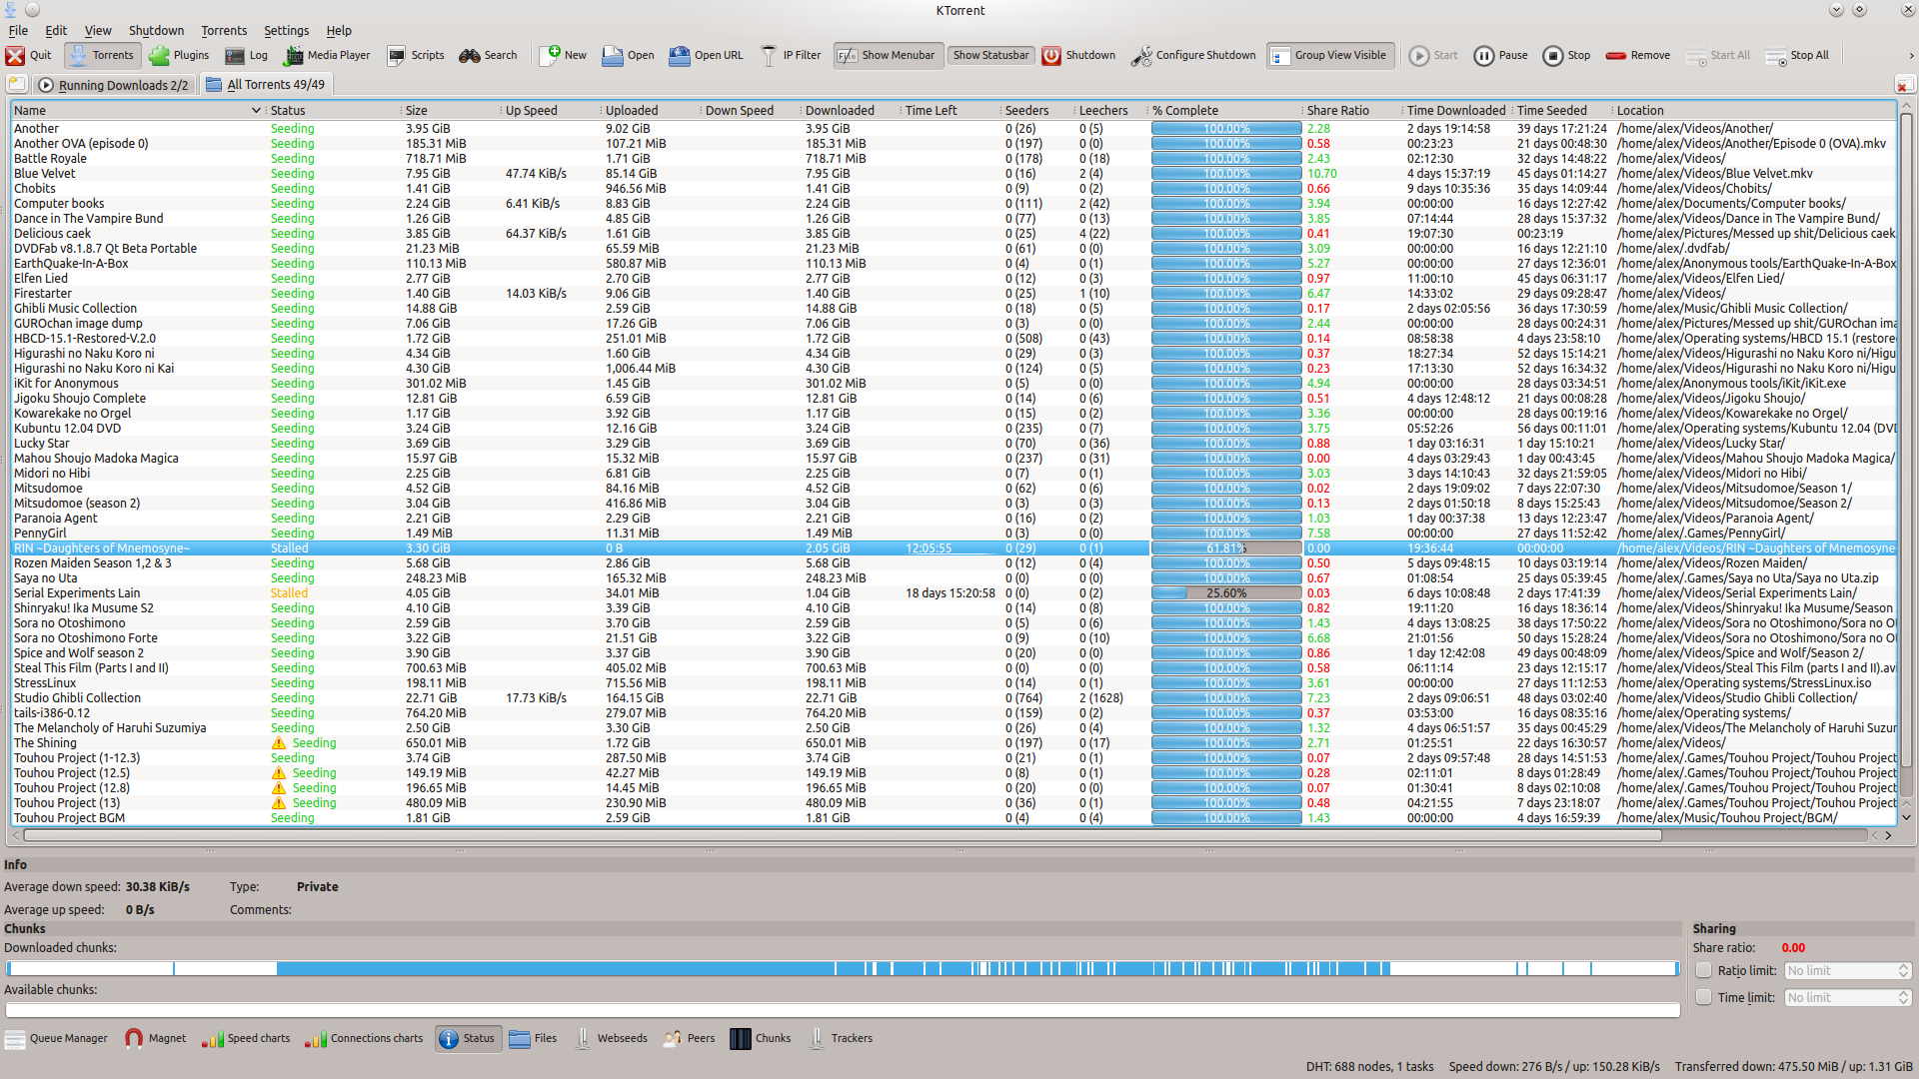
Task: Sort by % Complete column header
Action: click(x=1225, y=111)
